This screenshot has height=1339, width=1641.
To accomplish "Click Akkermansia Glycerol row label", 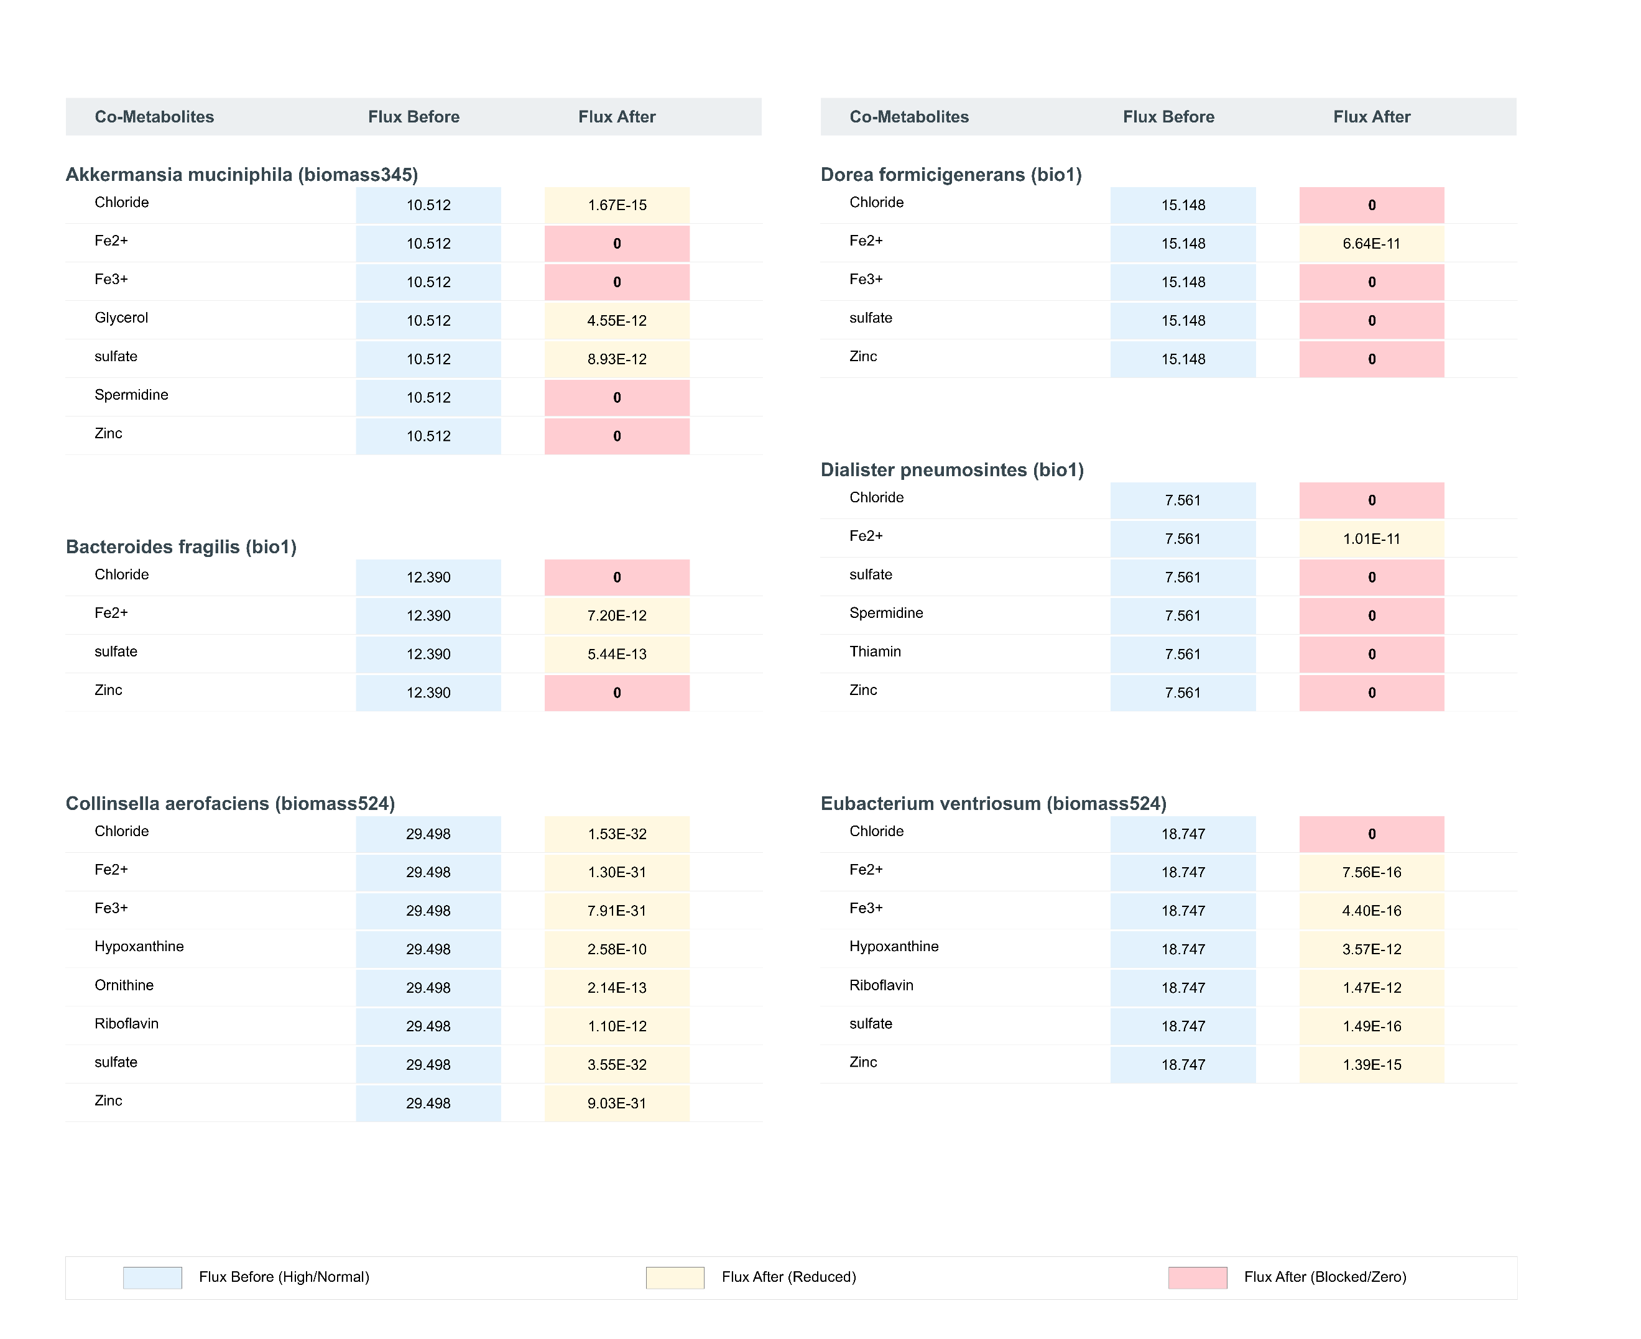I will coord(121,318).
